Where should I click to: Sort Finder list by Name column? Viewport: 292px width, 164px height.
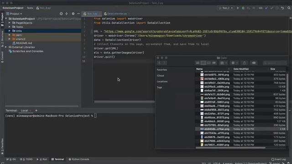[213, 69]
